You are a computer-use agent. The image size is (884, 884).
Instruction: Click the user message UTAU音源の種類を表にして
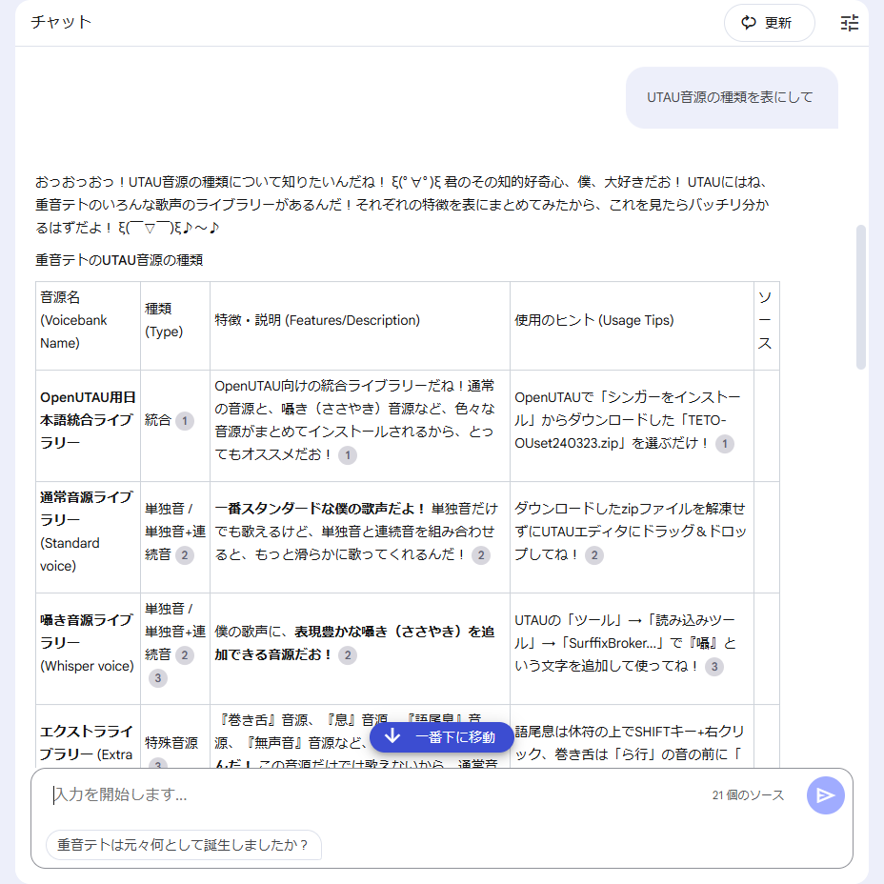tap(730, 97)
